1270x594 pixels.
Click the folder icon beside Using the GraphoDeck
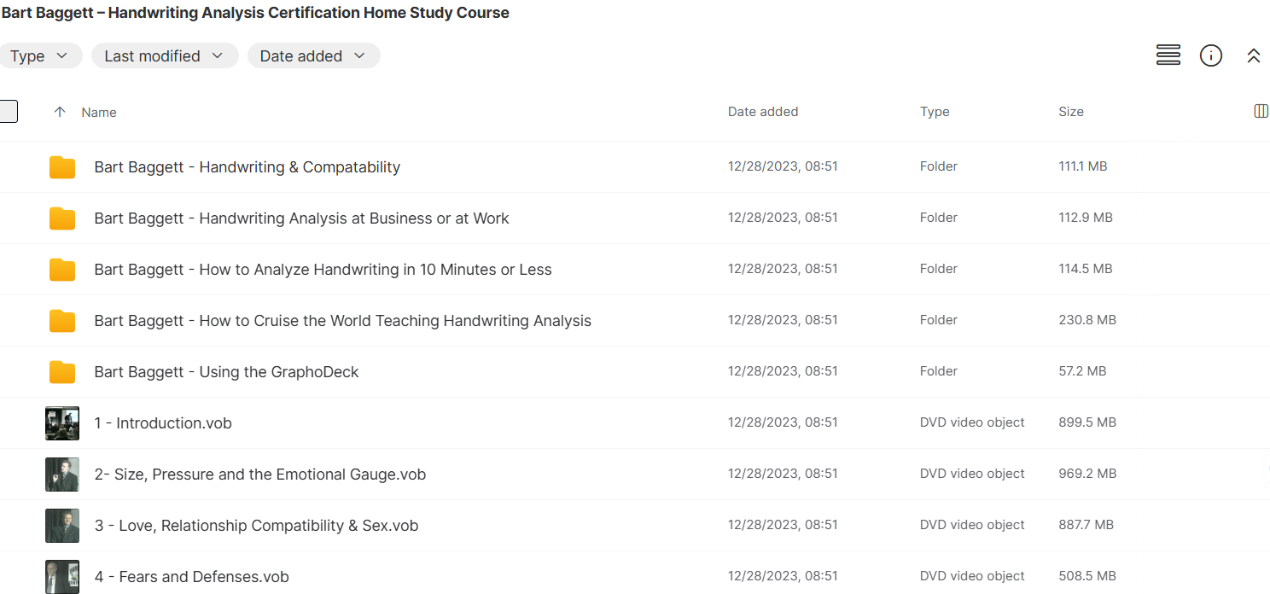[61, 372]
